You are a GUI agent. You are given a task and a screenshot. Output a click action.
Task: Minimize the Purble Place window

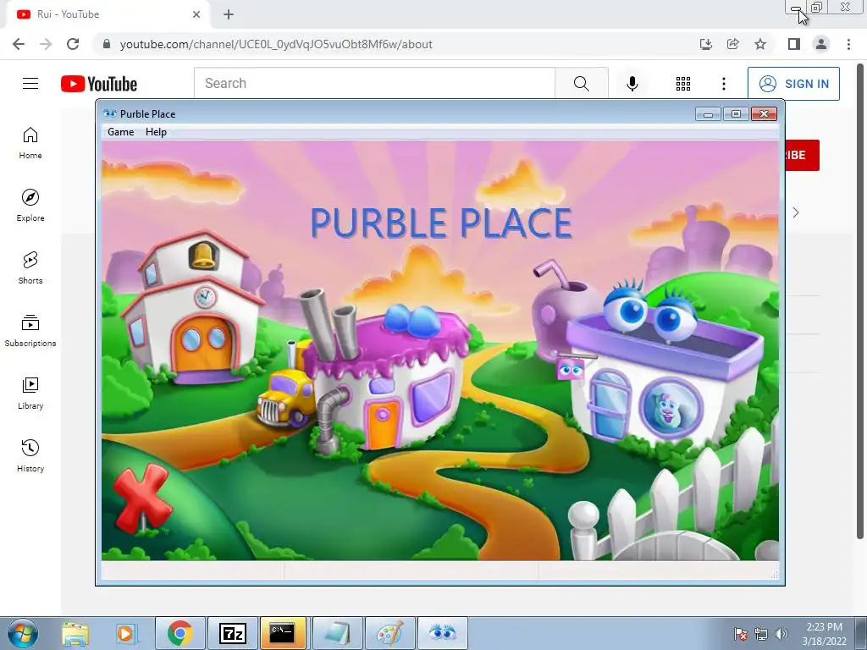708,114
